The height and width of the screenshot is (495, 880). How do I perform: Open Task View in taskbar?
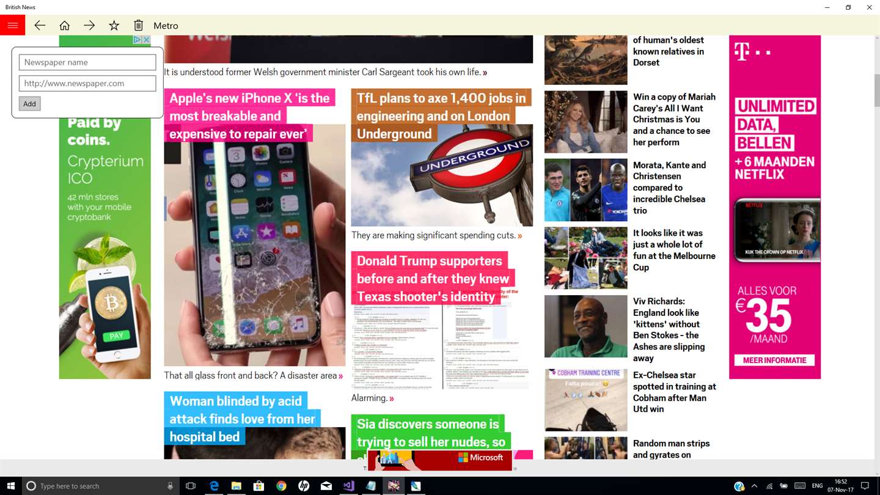pos(191,486)
